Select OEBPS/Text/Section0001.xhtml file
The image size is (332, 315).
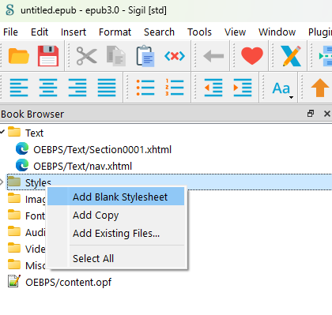click(93, 149)
